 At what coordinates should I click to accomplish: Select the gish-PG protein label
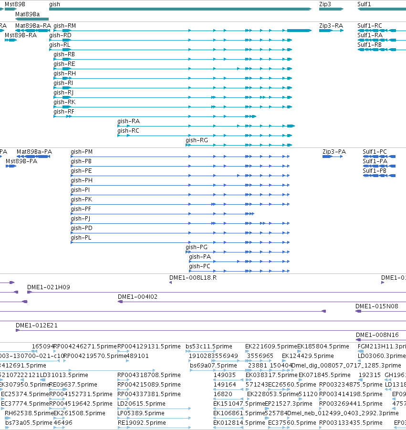197,247
